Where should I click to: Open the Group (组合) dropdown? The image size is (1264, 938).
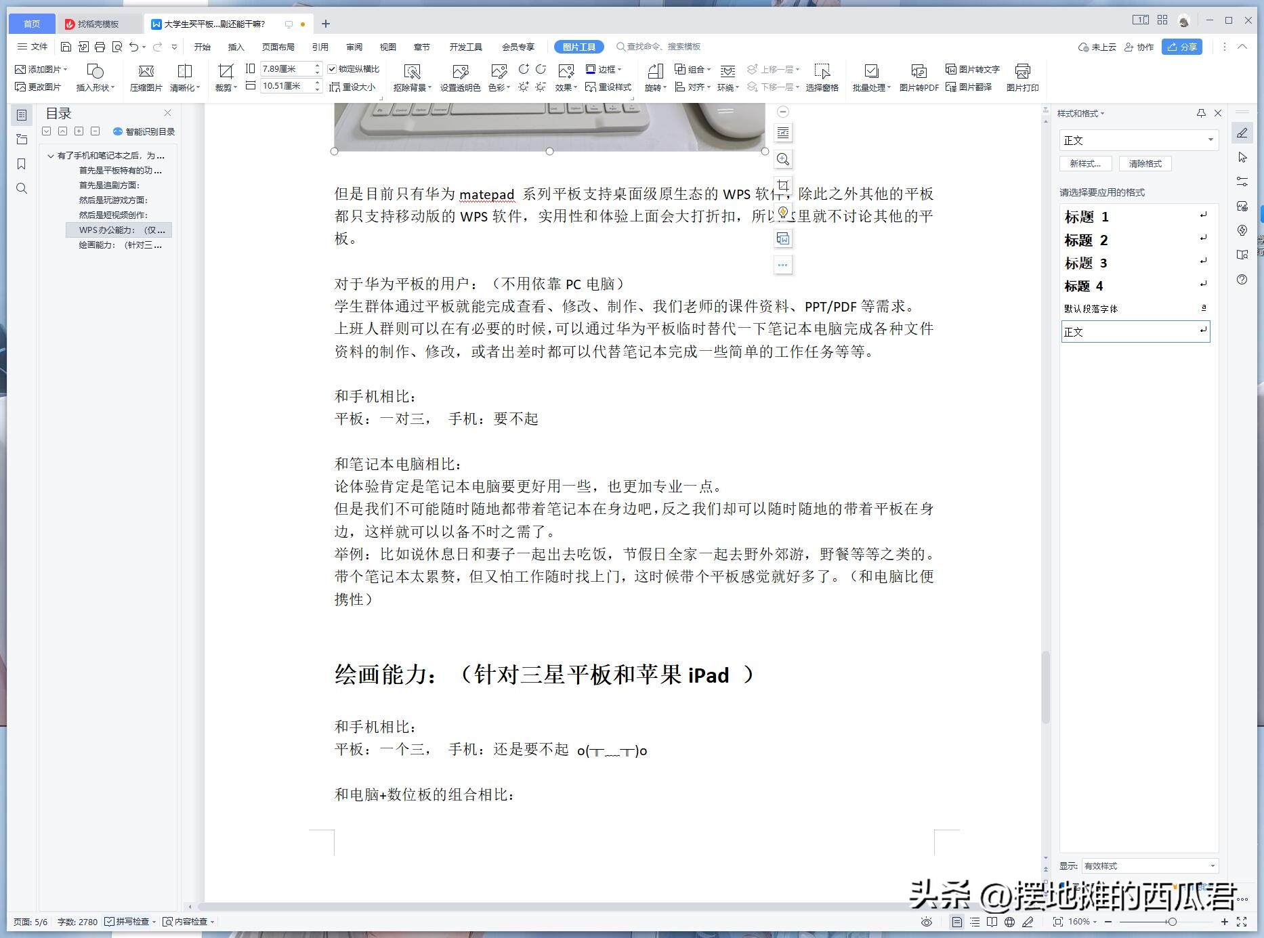tap(692, 69)
